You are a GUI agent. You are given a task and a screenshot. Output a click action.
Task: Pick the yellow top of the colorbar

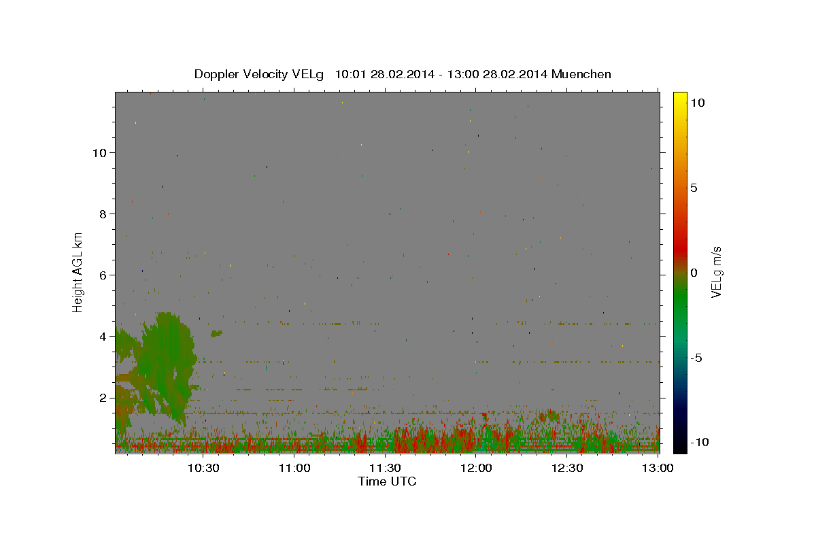click(x=679, y=97)
